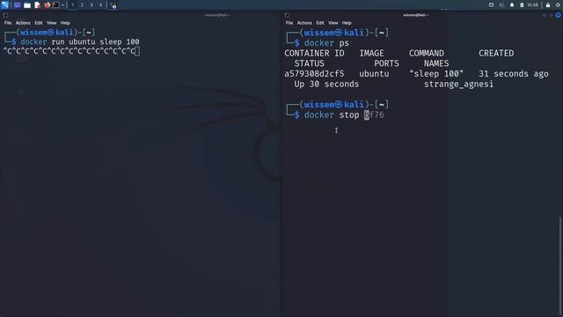Open the notifications bell icon
The image size is (563, 317).
[512, 5]
